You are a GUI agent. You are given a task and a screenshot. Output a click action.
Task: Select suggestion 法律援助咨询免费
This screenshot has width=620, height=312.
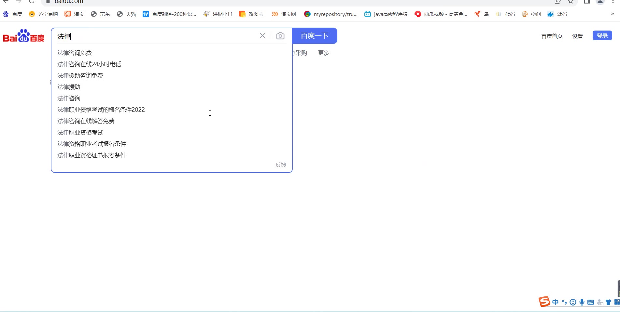click(x=80, y=75)
